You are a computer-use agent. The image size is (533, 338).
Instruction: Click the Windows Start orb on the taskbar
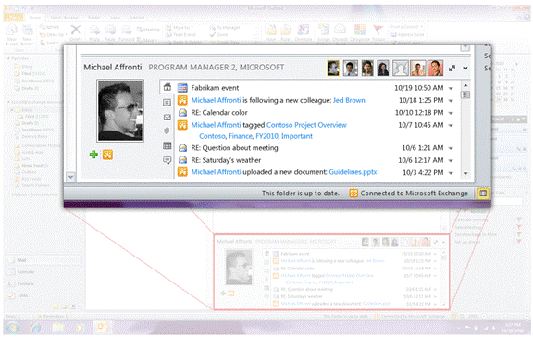click(13, 329)
